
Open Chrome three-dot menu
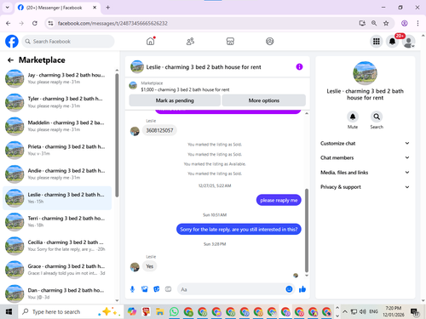417,23
